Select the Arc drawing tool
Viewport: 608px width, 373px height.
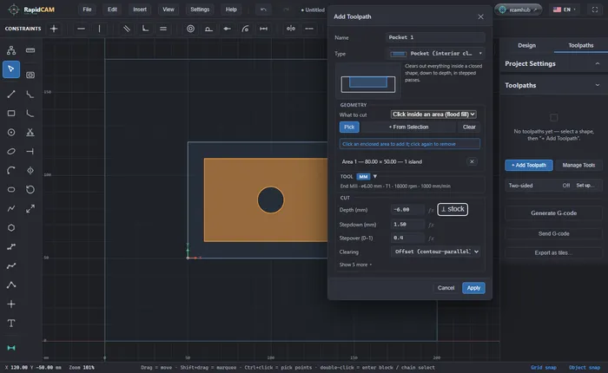click(x=11, y=170)
